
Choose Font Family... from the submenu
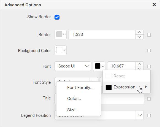pos(80,88)
